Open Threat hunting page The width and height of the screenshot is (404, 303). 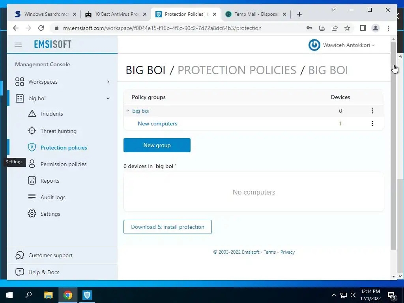(58, 131)
